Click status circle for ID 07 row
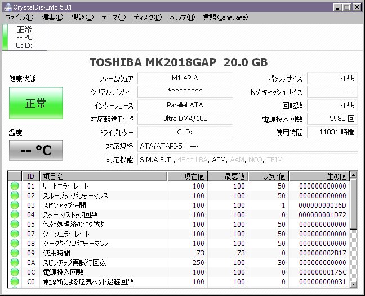 15,234
